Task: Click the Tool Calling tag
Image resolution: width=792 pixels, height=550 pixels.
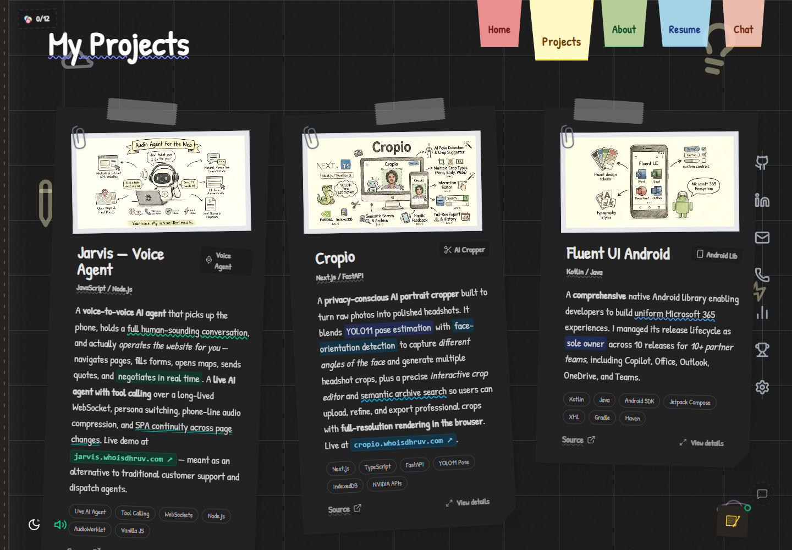Action: [x=135, y=513]
